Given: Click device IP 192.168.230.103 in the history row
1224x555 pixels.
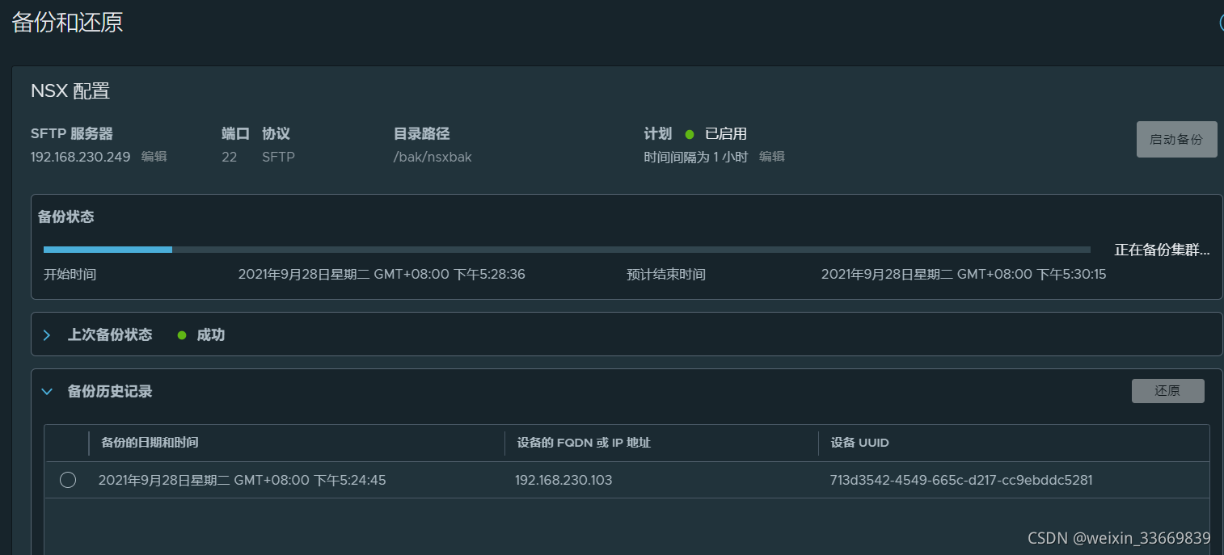Looking at the screenshot, I should click(x=563, y=481).
